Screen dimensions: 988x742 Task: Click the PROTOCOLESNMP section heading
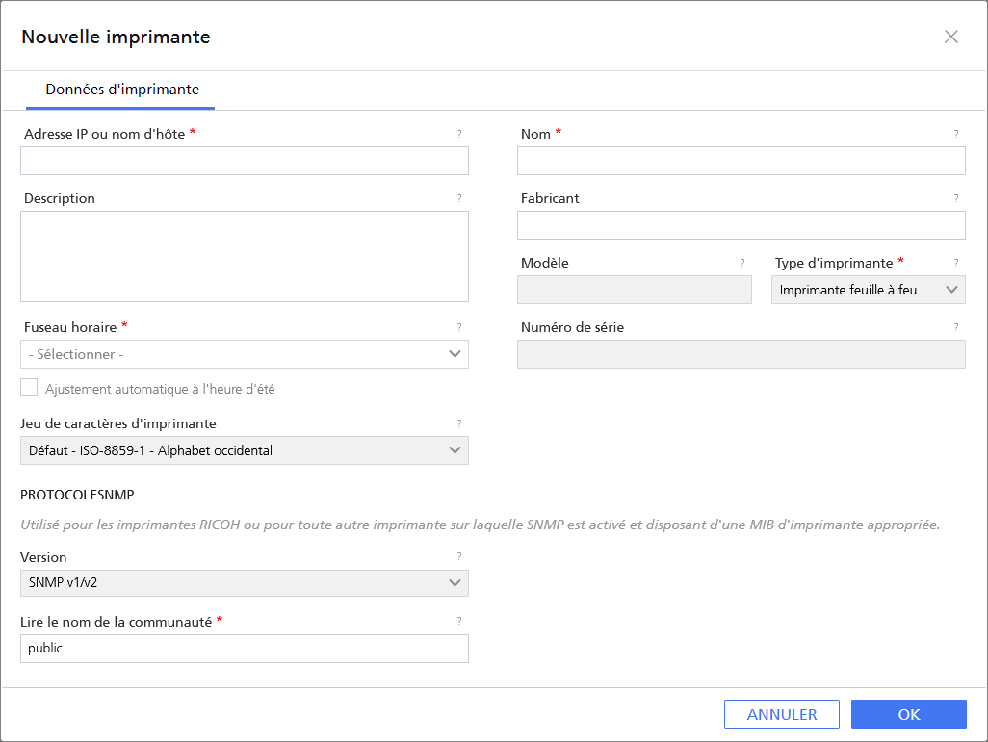pyautogui.click(x=77, y=495)
